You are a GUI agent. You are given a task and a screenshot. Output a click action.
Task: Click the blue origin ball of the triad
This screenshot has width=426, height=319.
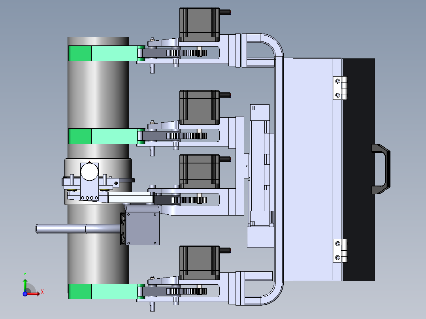(x=25, y=293)
